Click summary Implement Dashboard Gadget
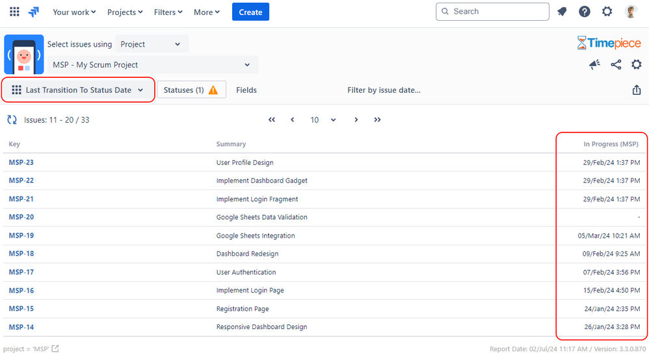 (262, 180)
